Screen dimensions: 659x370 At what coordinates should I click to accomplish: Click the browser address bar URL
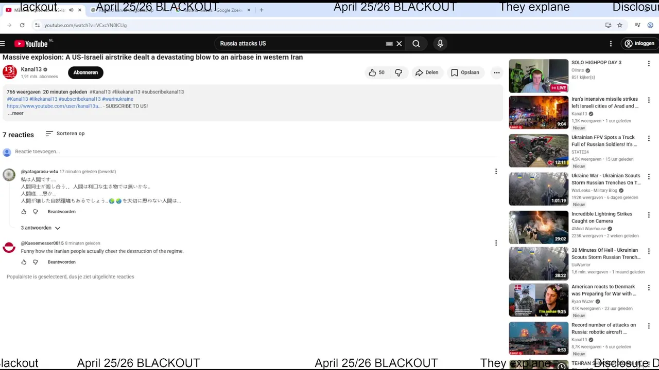[85, 25]
